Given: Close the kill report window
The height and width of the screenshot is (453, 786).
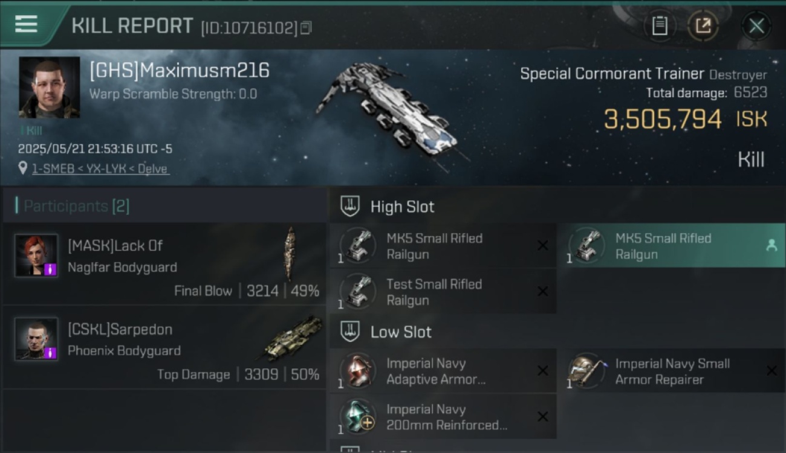Looking at the screenshot, I should (x=756, y=26).
